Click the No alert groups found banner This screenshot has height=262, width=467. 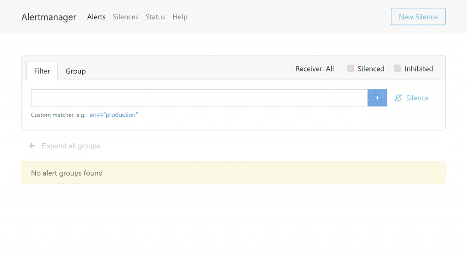click(x=233, y=173)
